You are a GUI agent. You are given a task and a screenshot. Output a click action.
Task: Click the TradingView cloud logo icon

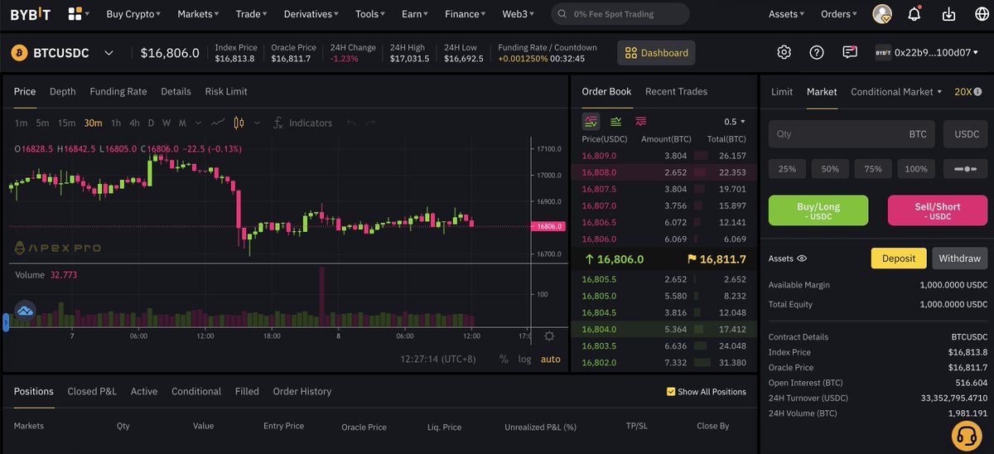point(25,311)
